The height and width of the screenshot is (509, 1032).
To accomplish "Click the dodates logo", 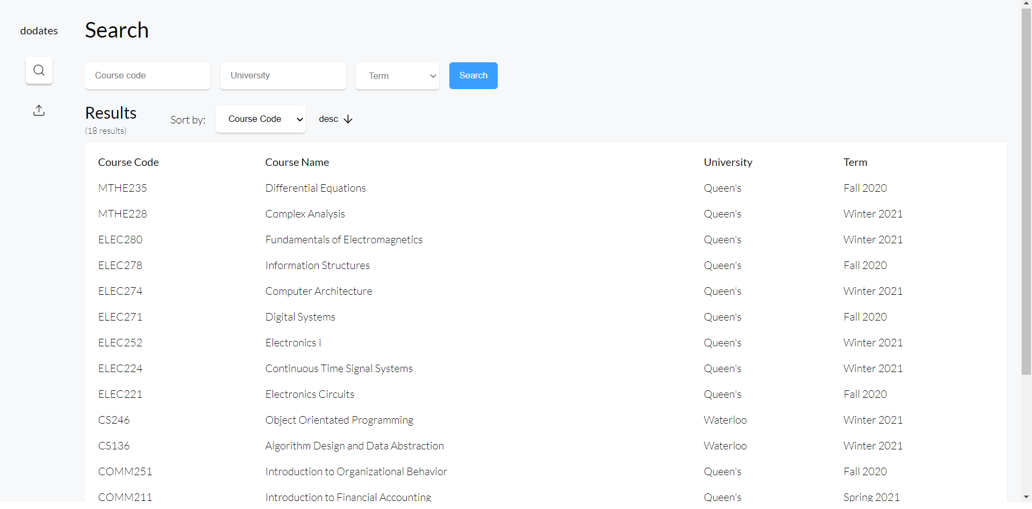I will click(x=38, y=31).
